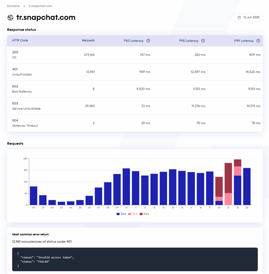
Task: Click the 24K y-axis label
Action: 25,159
